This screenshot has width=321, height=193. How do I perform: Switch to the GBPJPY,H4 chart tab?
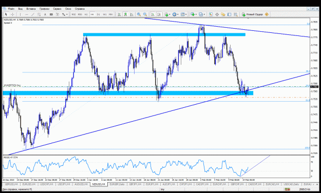pos(135,184)
